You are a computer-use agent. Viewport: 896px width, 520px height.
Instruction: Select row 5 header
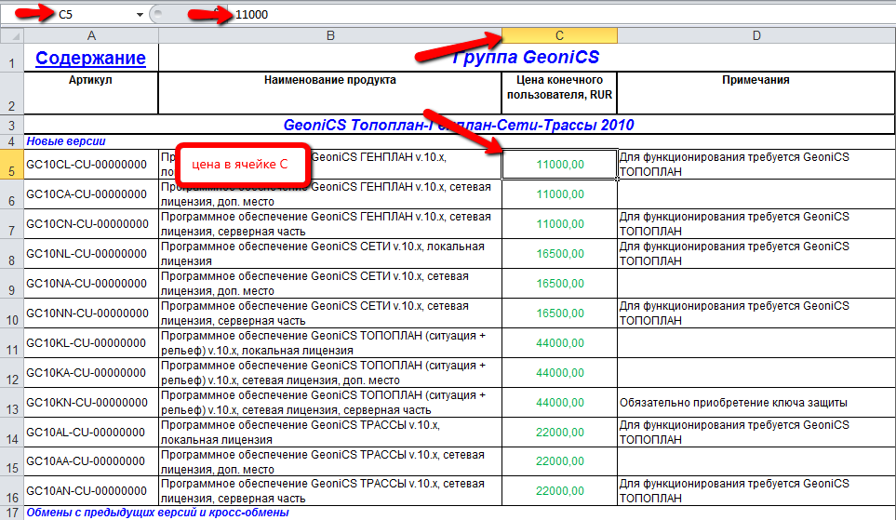click(x=12, y=164)
